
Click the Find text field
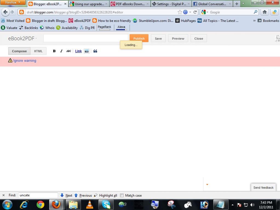(38, 195)
